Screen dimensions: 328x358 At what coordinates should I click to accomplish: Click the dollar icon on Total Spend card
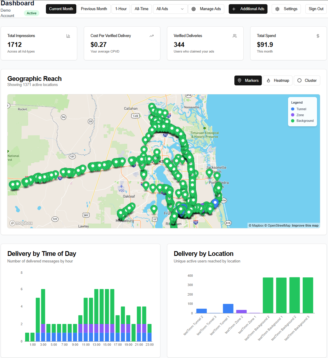pyautogui.click(x=318, y=36)
